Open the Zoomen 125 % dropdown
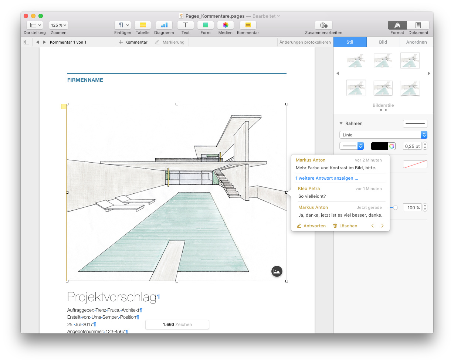The height and width of the screenshot is (363, 454). pyautogui.click(x=58, y=25)
